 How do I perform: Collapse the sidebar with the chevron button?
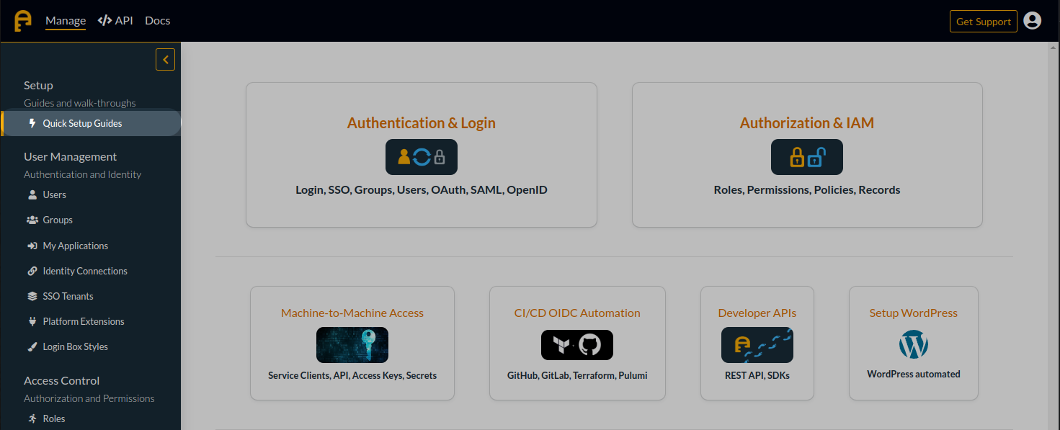click(x=165, y=60)
